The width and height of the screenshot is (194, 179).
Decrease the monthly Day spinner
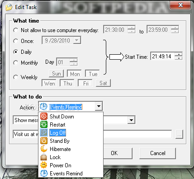(74, 64)
